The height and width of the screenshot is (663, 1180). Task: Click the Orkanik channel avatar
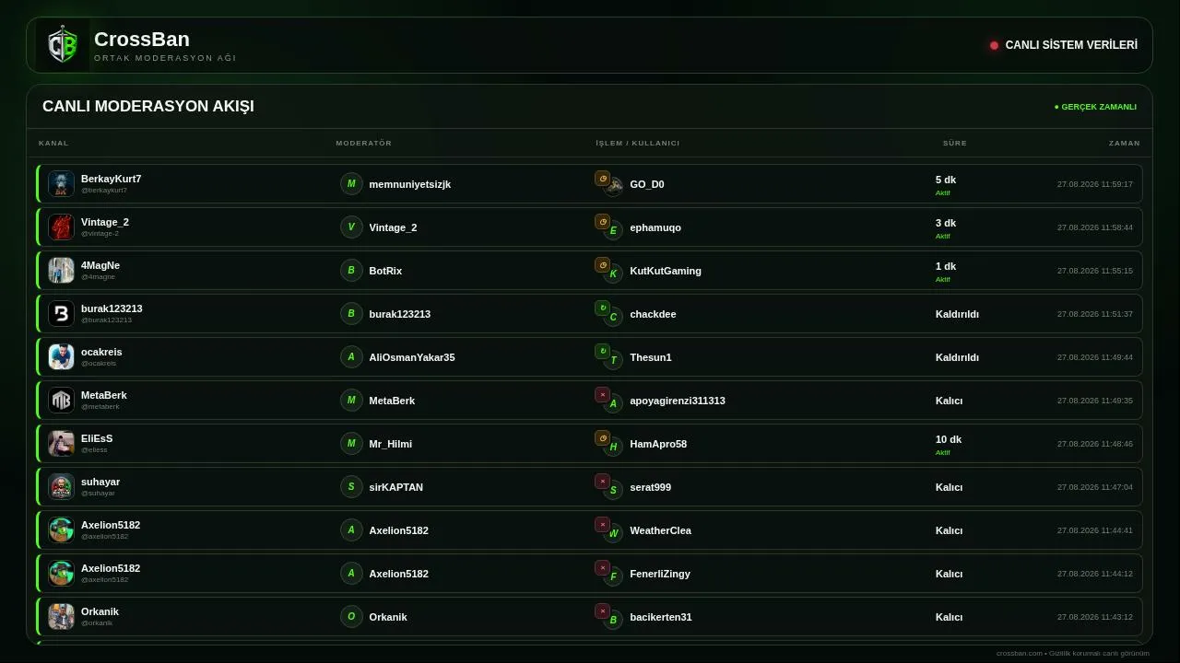click(61, 616)
